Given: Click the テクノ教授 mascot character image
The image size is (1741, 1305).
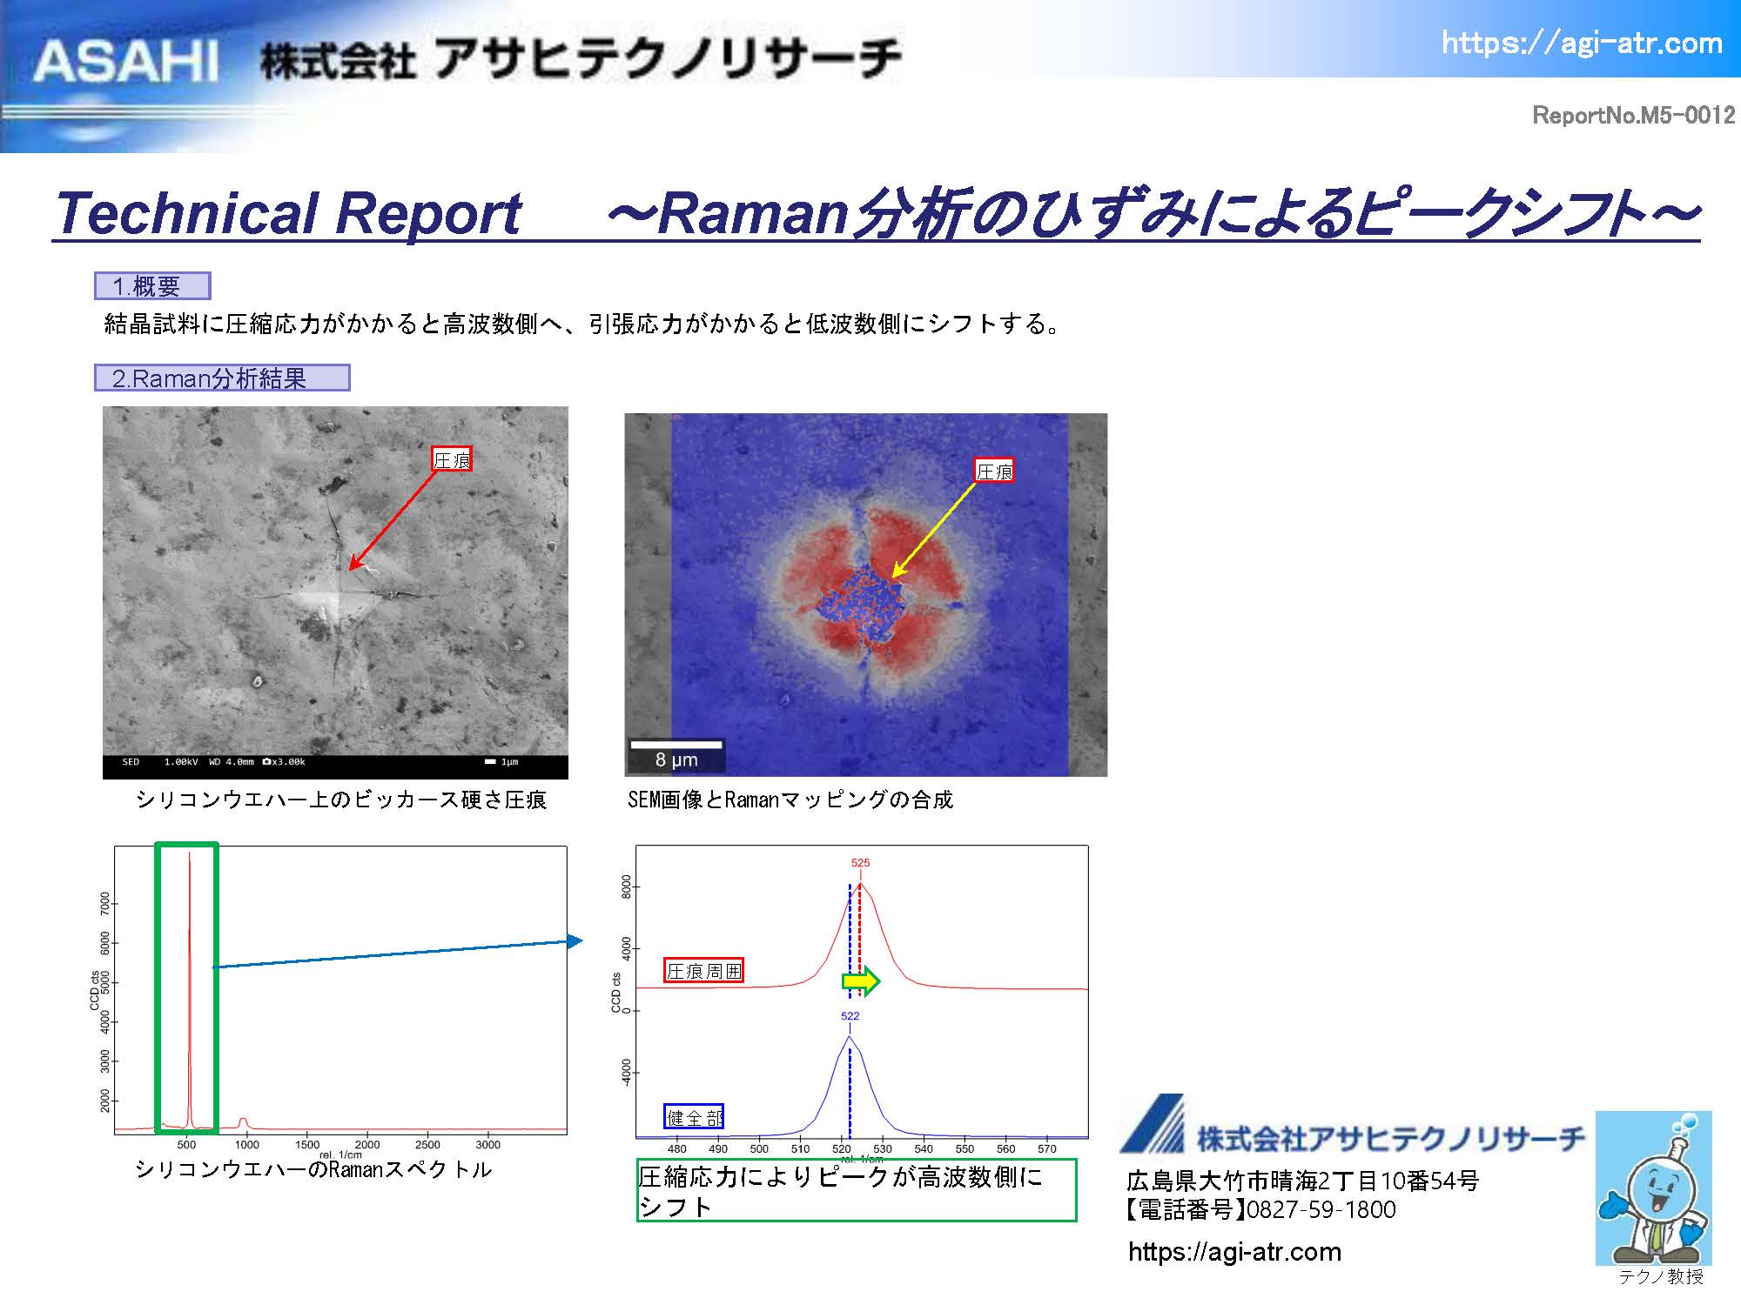Looking at the screenshot, I should (x=1653, y=1188).
